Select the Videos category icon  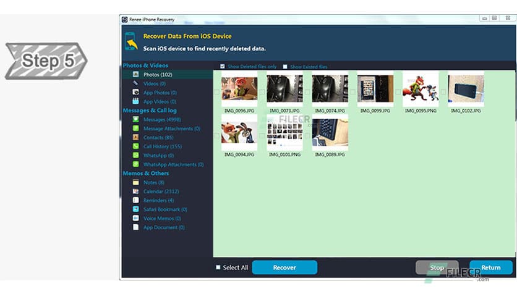(x=135, y=83)
